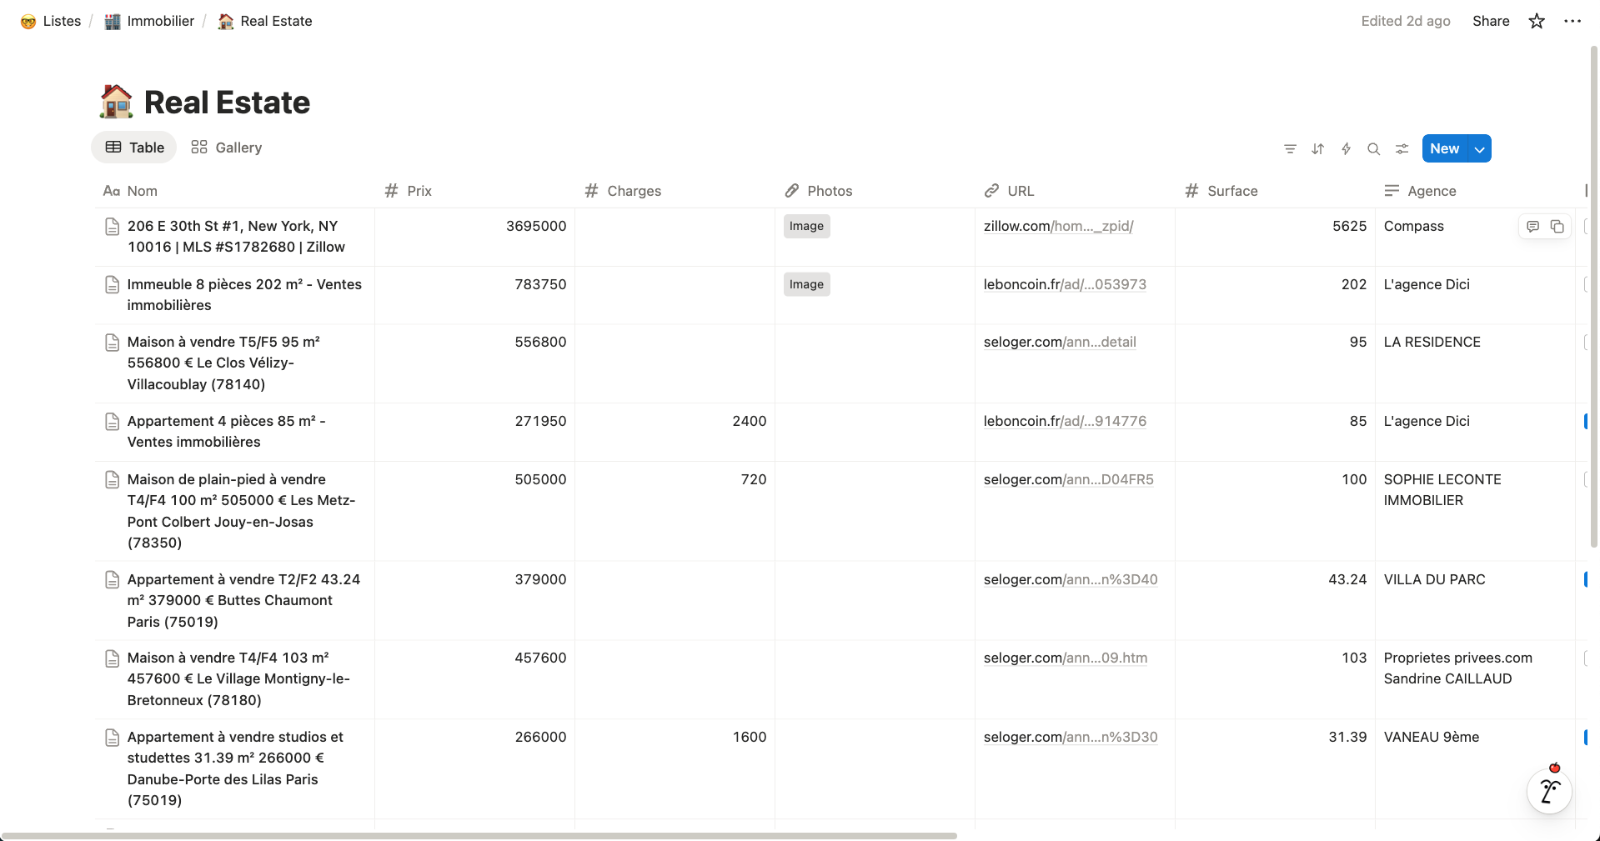Open view settings with the sliders icon

coord(1402,148)
